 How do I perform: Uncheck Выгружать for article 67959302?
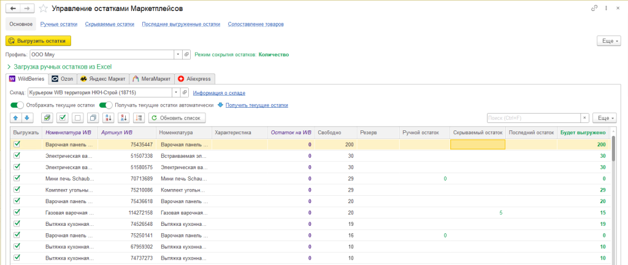[x=17, y=246]
